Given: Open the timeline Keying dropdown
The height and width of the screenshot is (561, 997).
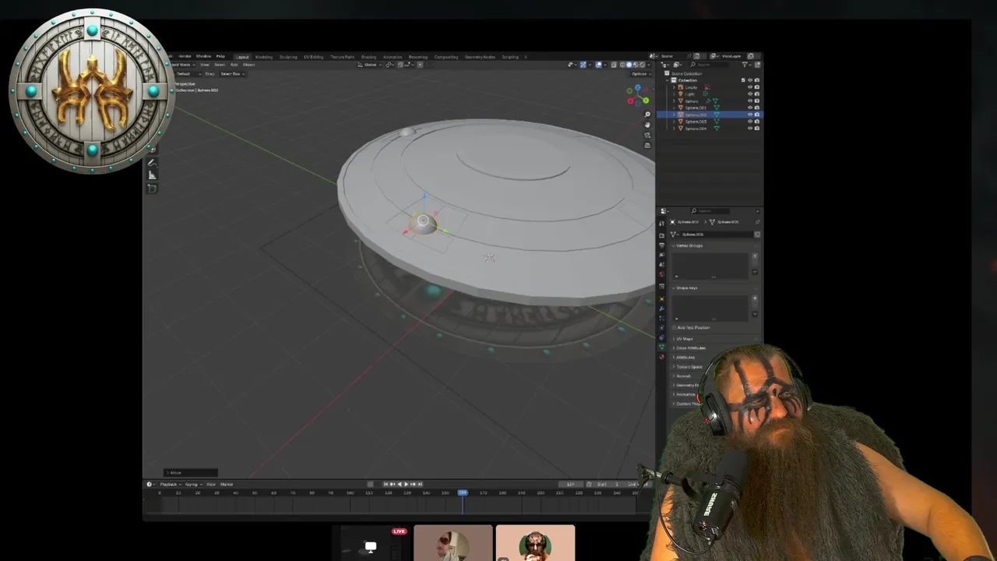Looking at the screenshot, I should click(x=193, y=485).
